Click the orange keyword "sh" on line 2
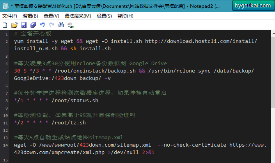 point(73,49)
